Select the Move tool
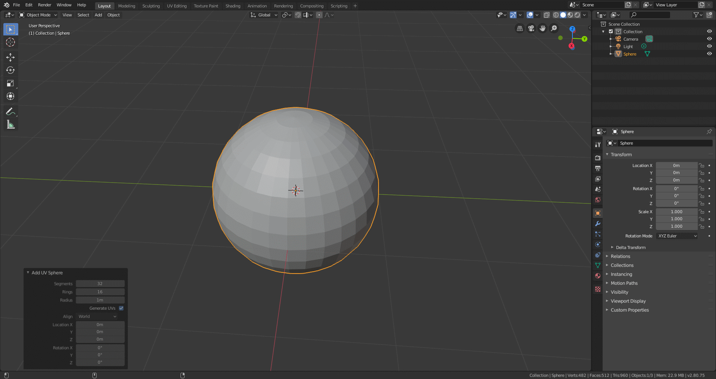This screenshot has width=716, height=379. [x=10, y=57]
